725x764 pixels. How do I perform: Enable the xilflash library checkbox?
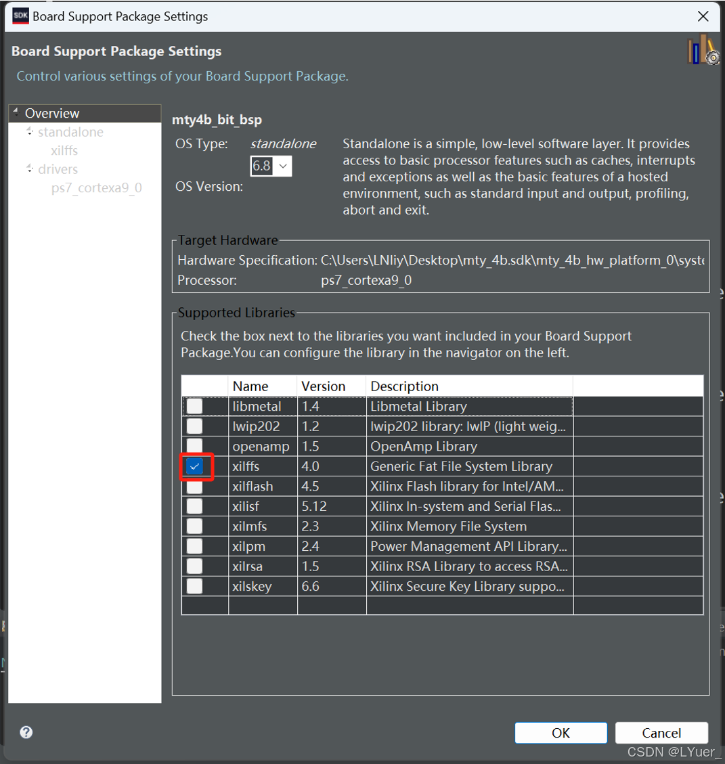tap(194, 487)
